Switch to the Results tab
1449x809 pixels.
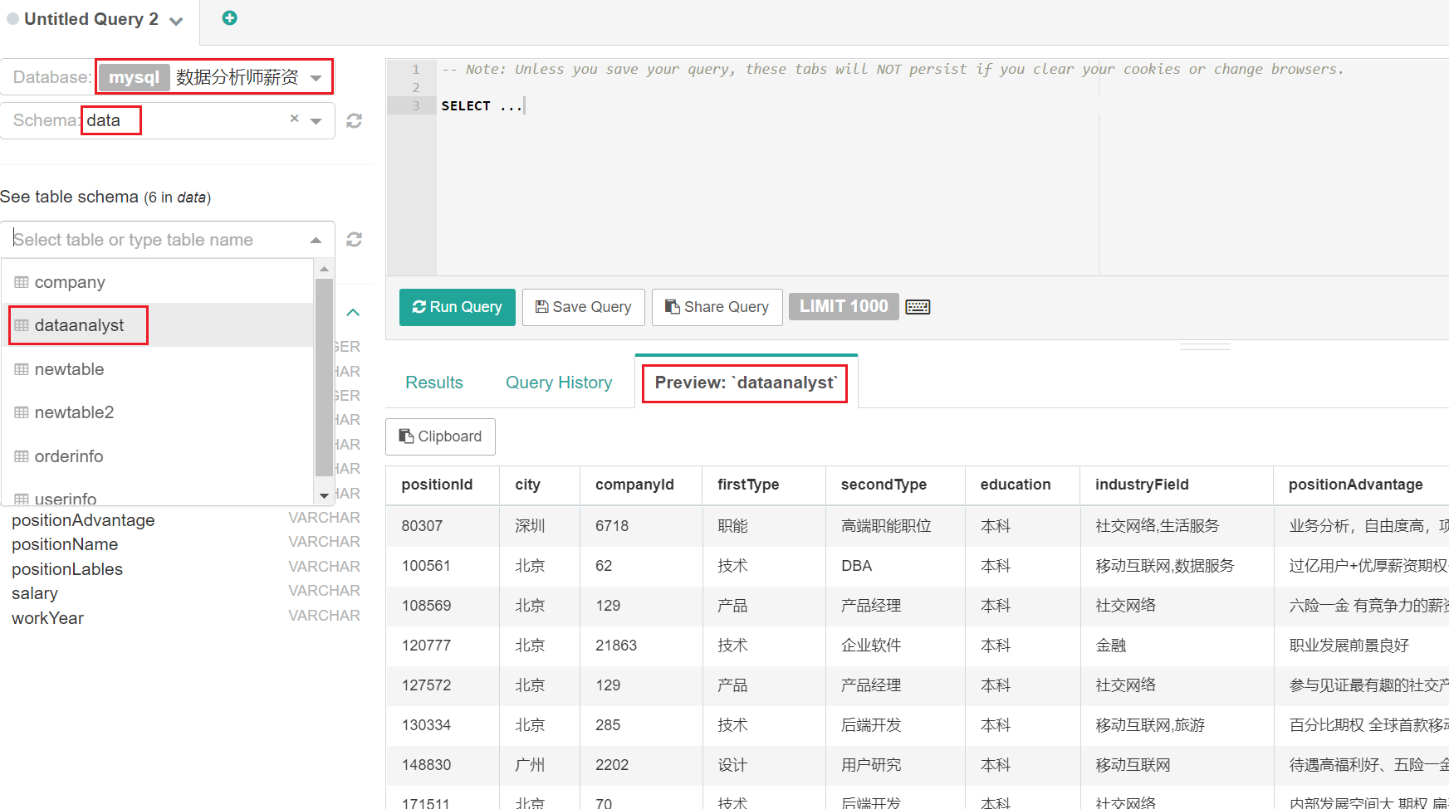[434, 383]
